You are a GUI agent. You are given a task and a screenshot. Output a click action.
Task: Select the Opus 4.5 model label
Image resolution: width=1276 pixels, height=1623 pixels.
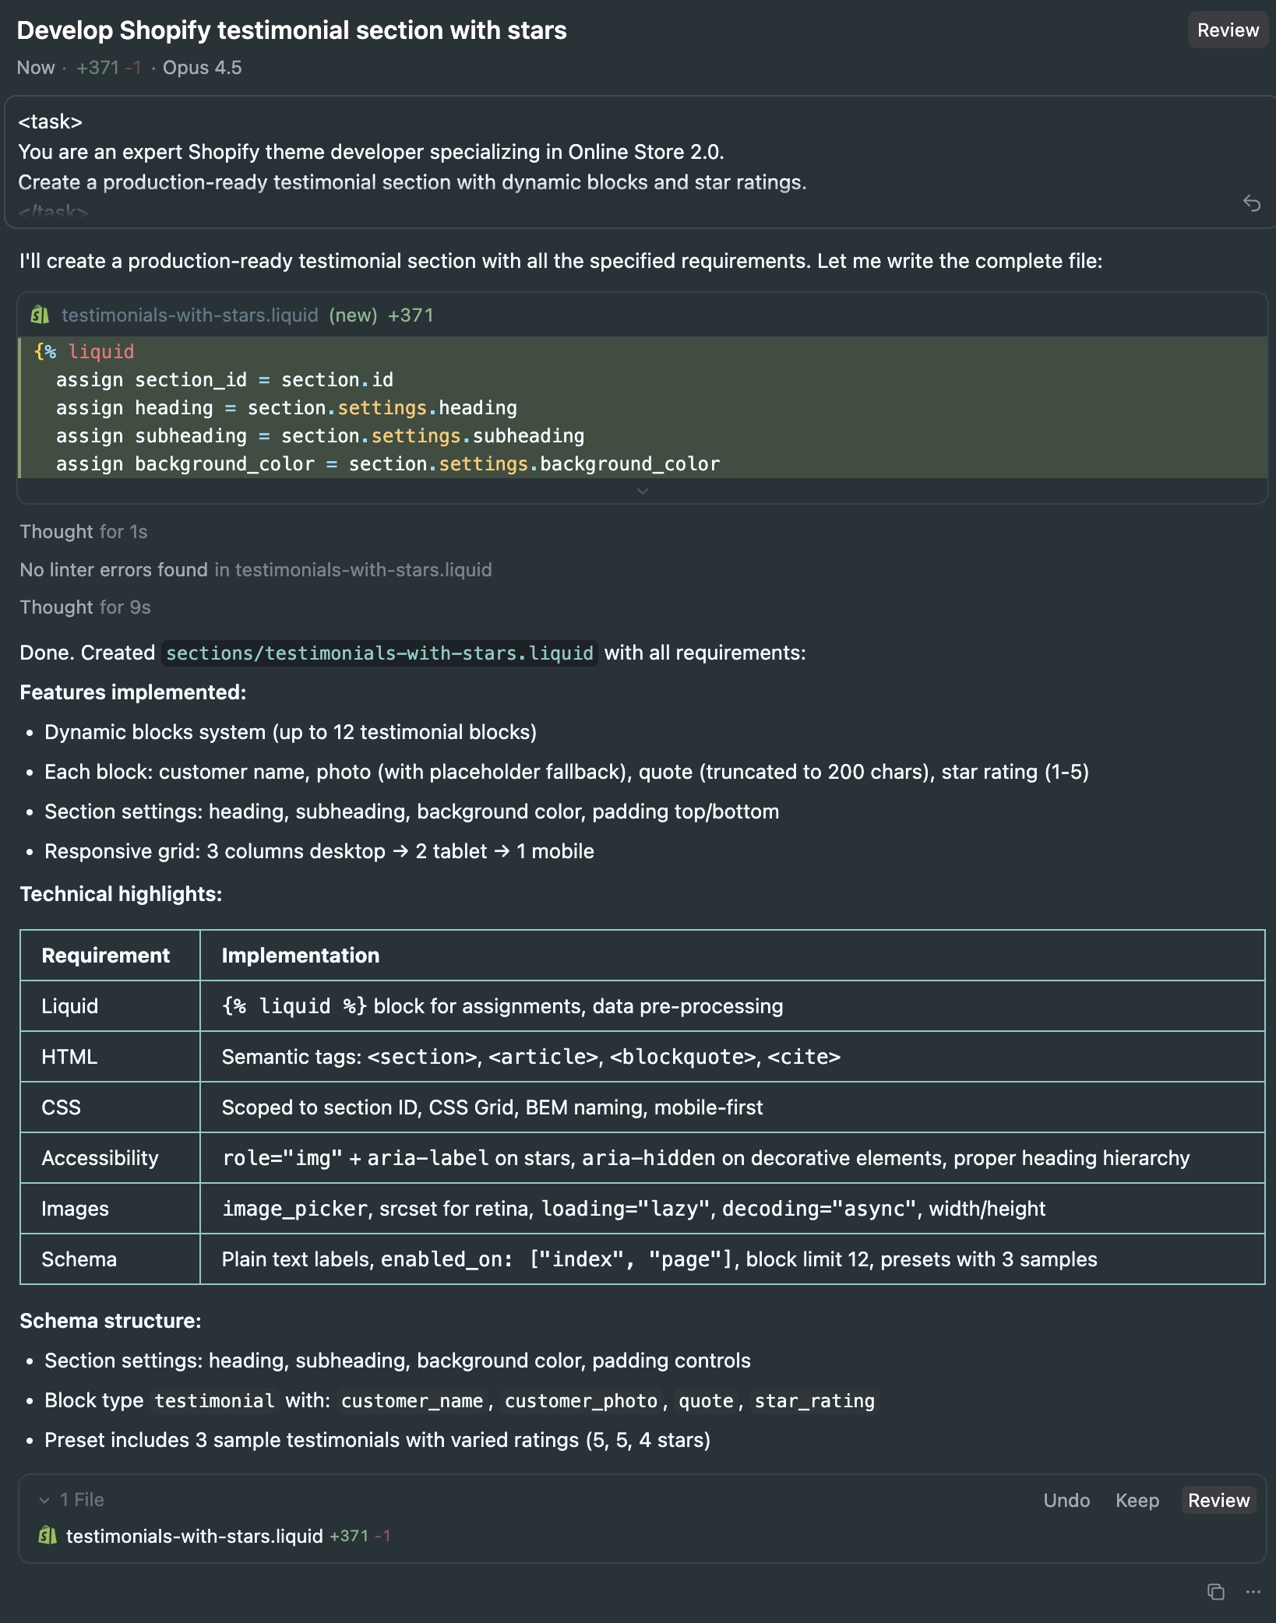[x=202, y=68]
